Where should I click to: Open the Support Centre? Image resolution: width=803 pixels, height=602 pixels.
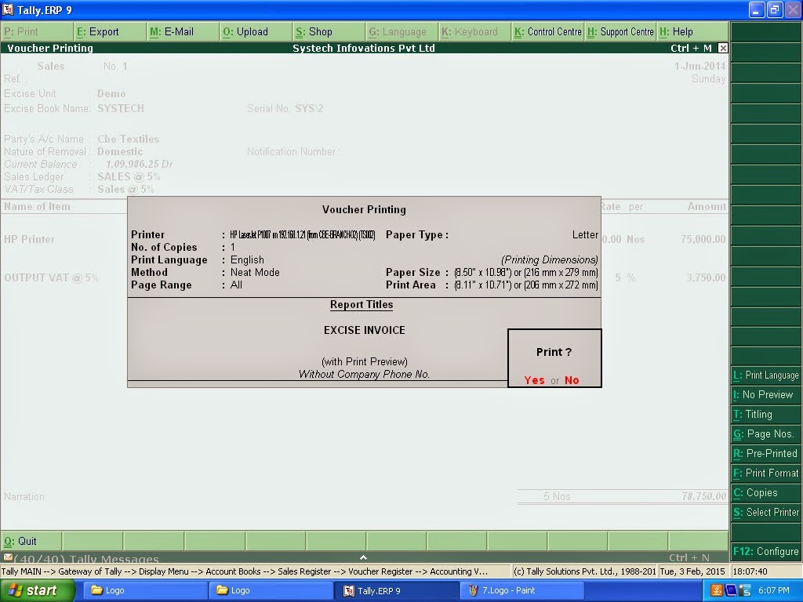point(621,31)
